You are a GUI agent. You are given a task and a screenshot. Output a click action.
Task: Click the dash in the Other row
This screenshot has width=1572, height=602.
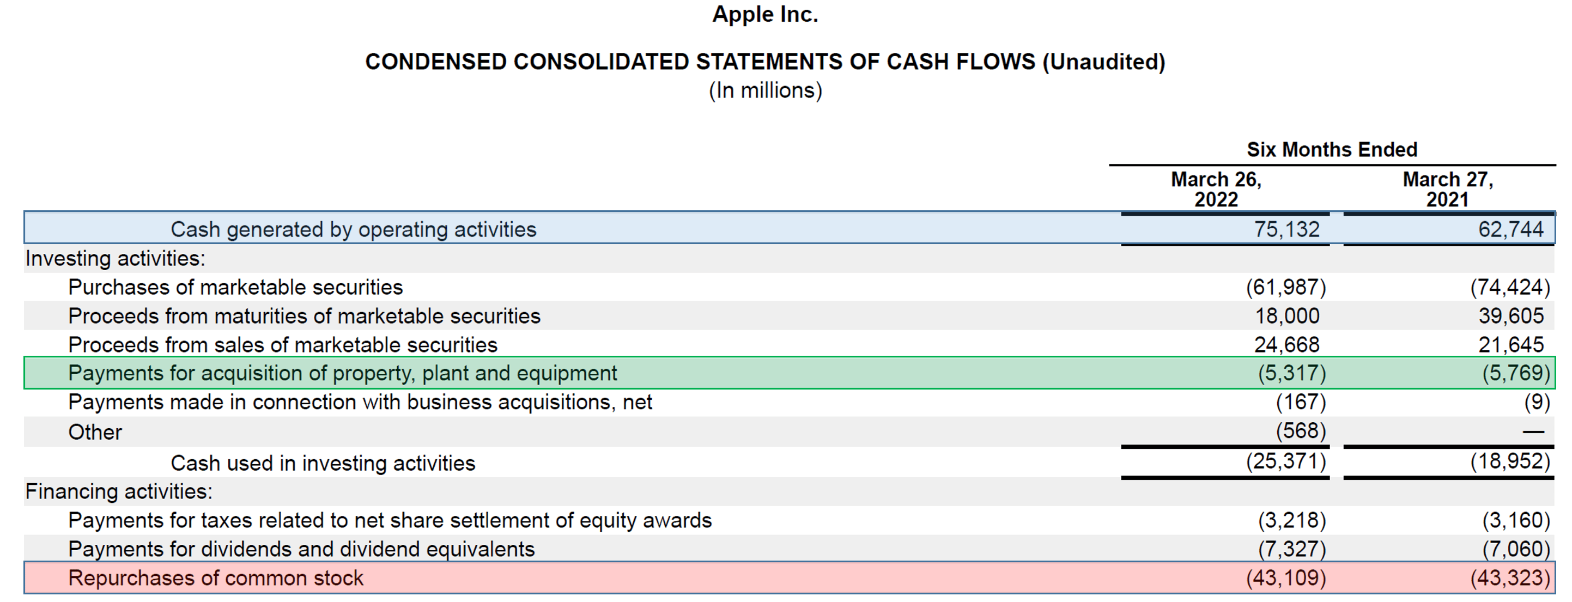coord(1533,432)
